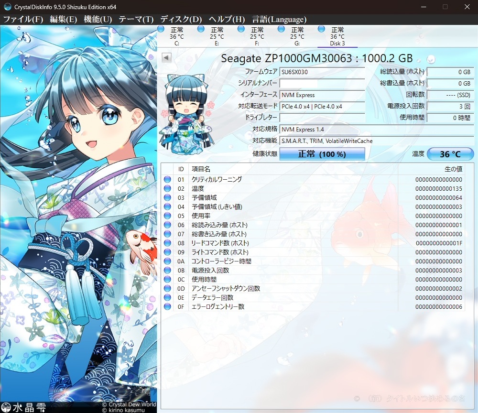Click status orb for アンセーフシャットダウン回数 row

click(167, 288)
